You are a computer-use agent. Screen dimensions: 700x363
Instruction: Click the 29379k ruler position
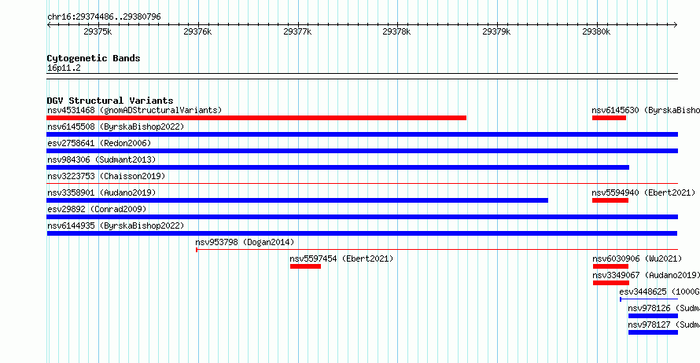click(496, 31)
